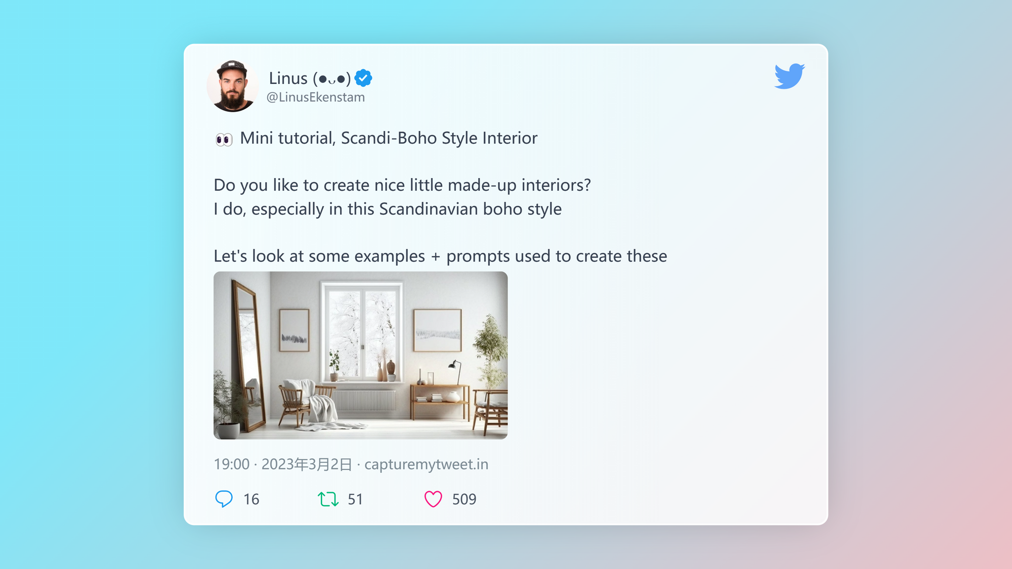The width and height of the screenshot is (1012, 569).
Task: Click the blue verified badge
Action: [x=363, y=78]
